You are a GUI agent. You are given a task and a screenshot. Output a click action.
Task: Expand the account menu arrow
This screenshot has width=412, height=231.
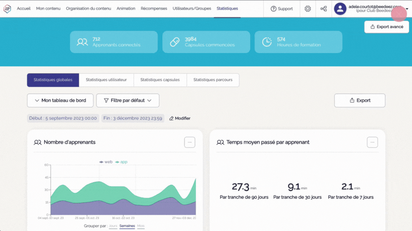tap(407, 9)
